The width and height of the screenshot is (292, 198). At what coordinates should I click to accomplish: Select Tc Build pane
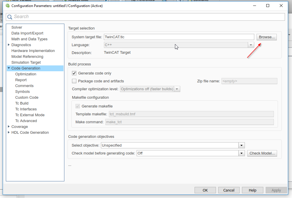tap(22, 103)
